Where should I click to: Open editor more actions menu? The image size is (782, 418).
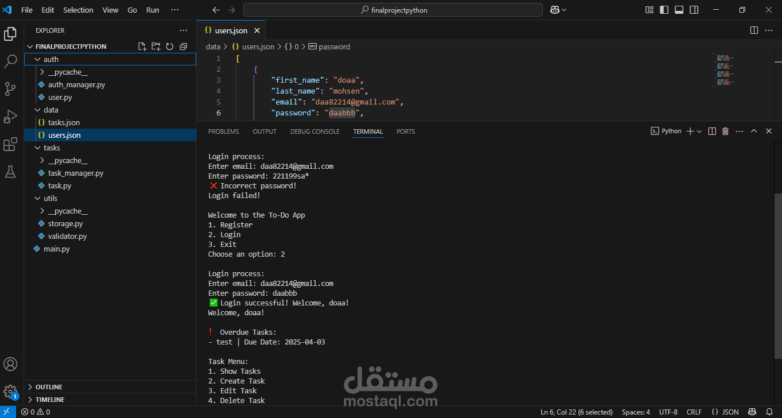click(x=769, y=30)
